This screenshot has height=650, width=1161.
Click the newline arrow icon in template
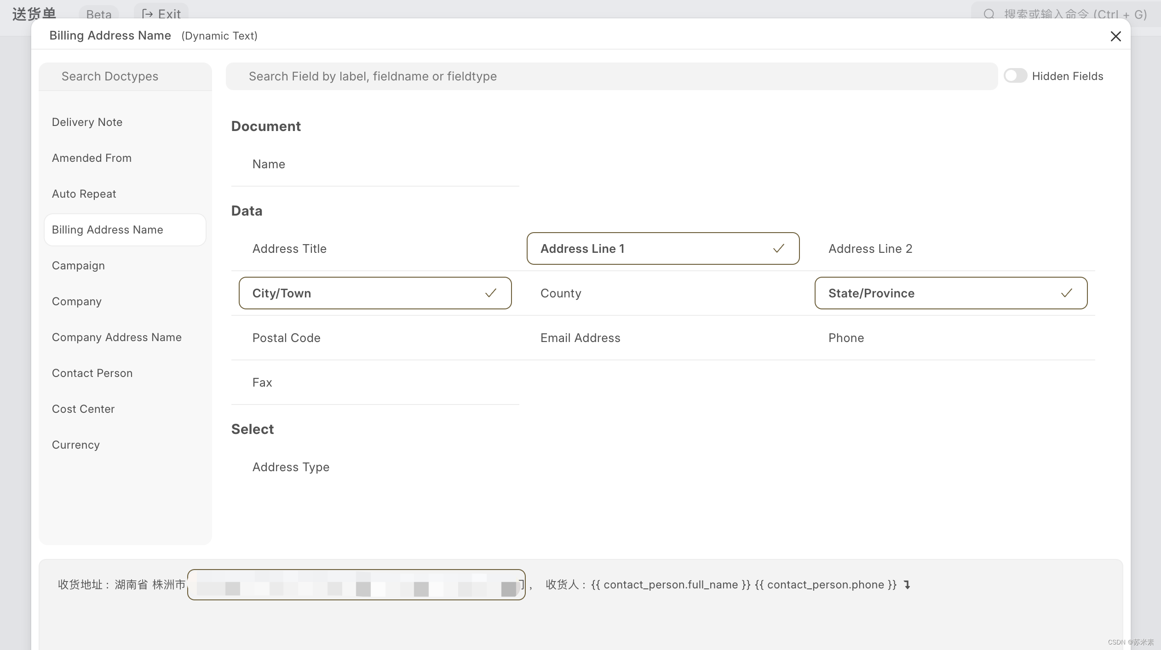[907, 585]
